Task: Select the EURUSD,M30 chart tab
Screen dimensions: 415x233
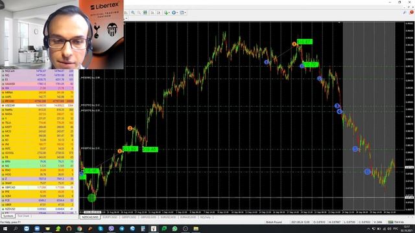Action: [x=168, y=217]
